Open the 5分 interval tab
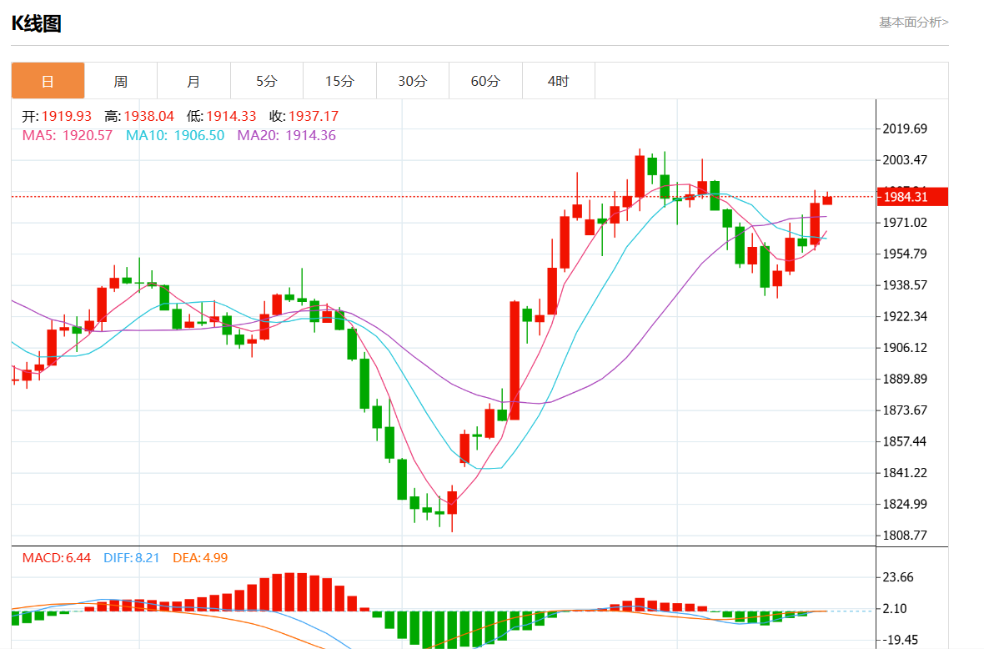The width and height of the screenshot is (984, 649). click(x=266, y=81)
